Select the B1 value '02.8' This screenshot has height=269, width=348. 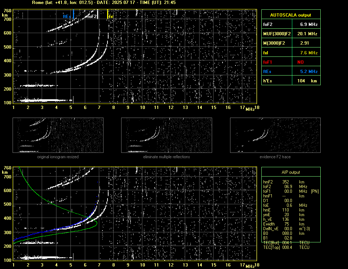click(x=288, y=238)
